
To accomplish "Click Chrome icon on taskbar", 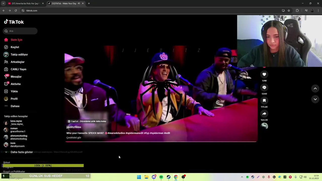I will click(x=176, y=177).
